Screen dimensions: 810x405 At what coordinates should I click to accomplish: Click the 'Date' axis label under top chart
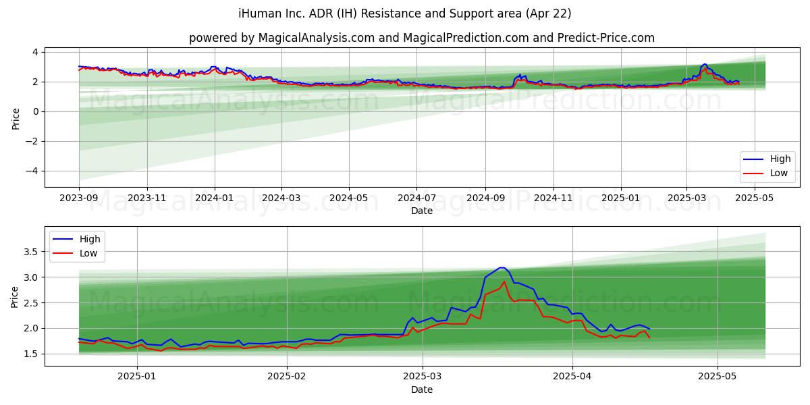422,211
